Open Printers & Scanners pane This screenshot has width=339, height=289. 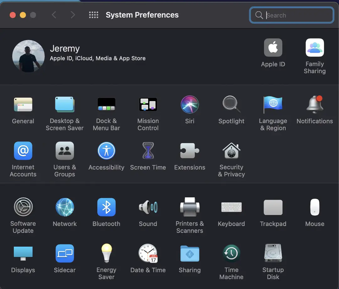pyautogui.click(x=190, y=207)
